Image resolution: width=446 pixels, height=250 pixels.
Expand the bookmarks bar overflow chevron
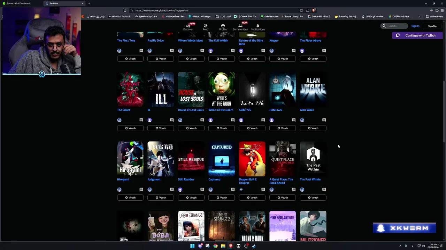pos(419,16)
